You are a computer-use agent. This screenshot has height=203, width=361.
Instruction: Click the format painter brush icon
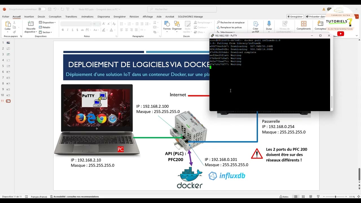point(14,32)
